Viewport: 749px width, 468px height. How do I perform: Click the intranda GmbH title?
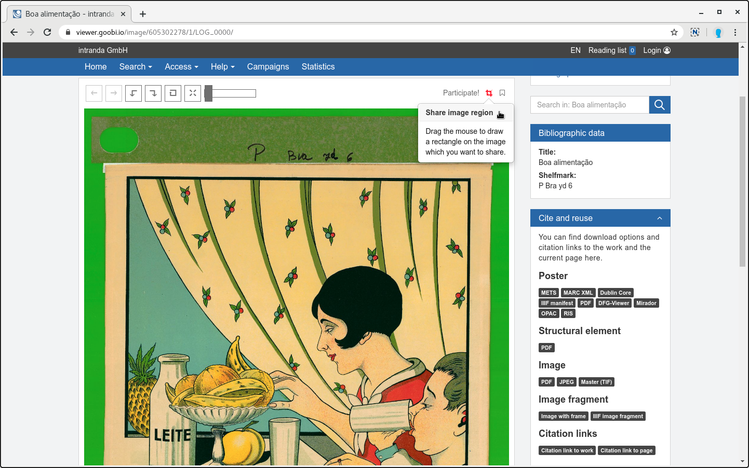click(103, 50)
